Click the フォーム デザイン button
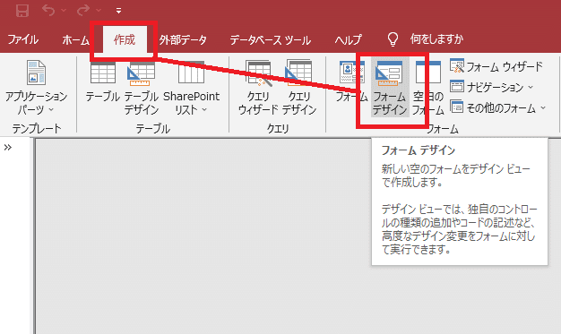Screen dimensions: 561x334 coord(390,87)
